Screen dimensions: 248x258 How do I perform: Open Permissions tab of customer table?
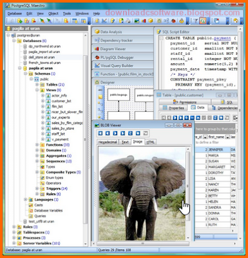click(185, 102)
